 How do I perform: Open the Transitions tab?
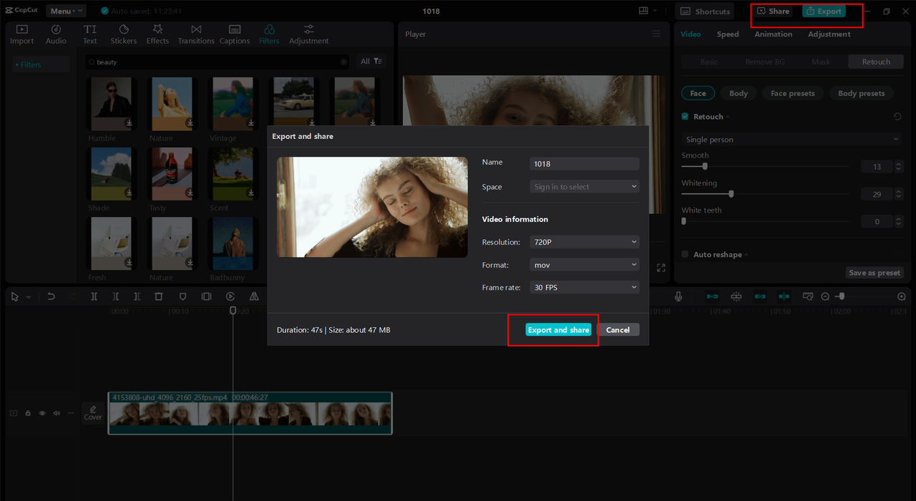[196, 34]
